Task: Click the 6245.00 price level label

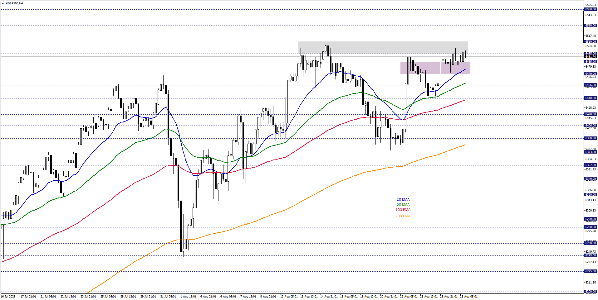Action: click(x=590, y=255)
